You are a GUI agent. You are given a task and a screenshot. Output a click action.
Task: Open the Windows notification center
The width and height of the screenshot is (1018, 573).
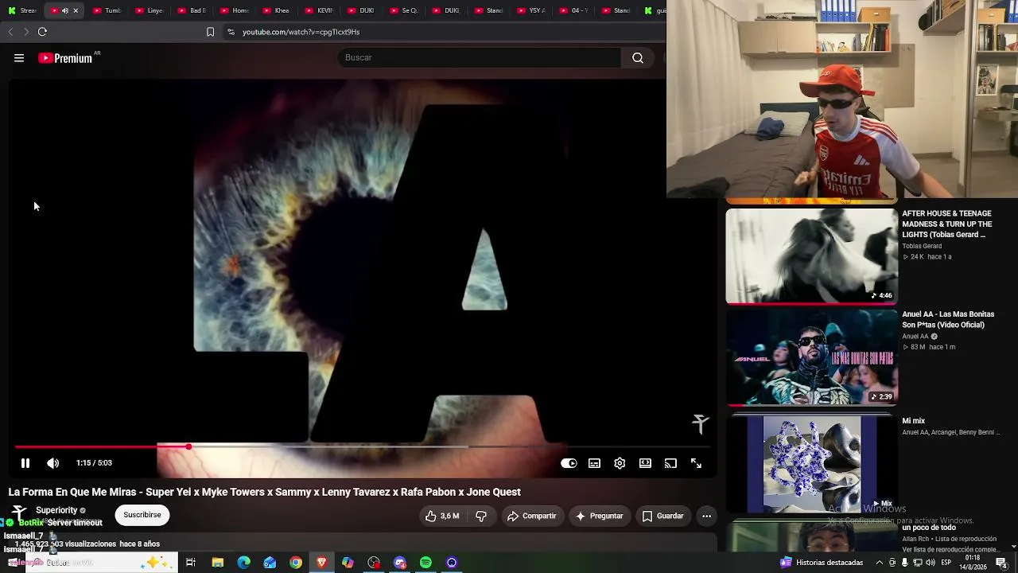(x=1001, y=563)
